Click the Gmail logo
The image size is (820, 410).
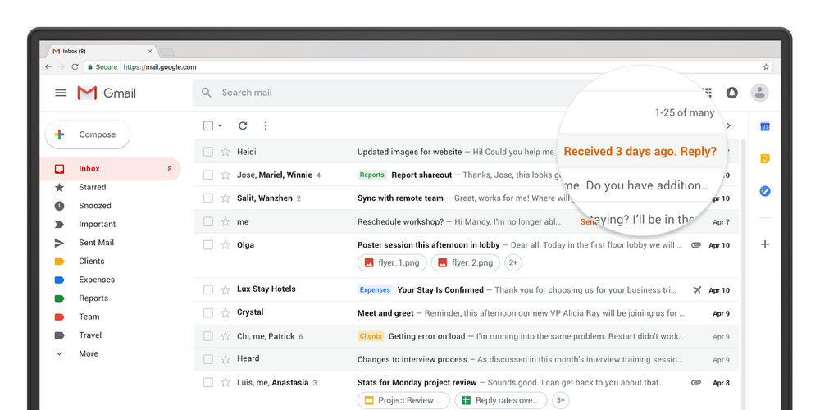[x=107, y=93]
